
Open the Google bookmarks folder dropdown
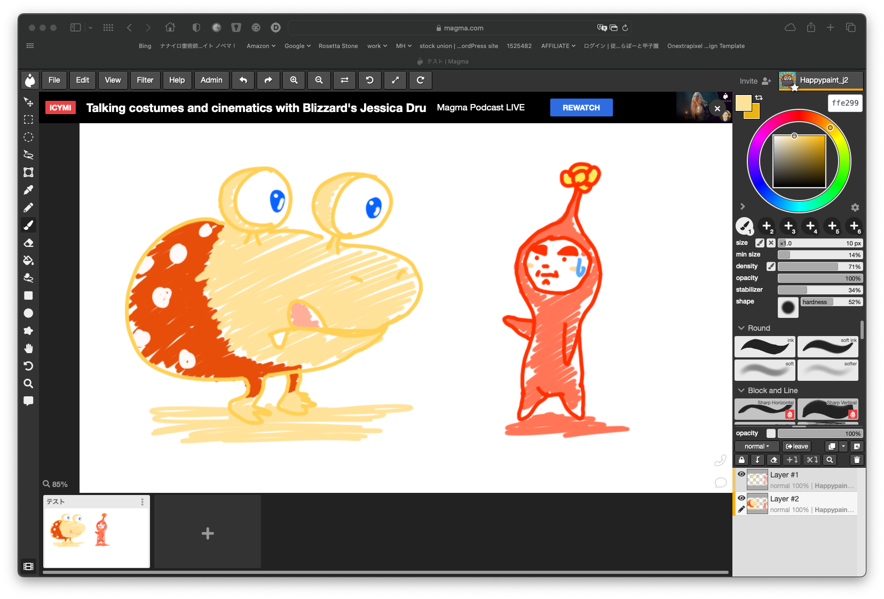pos(297,46)
